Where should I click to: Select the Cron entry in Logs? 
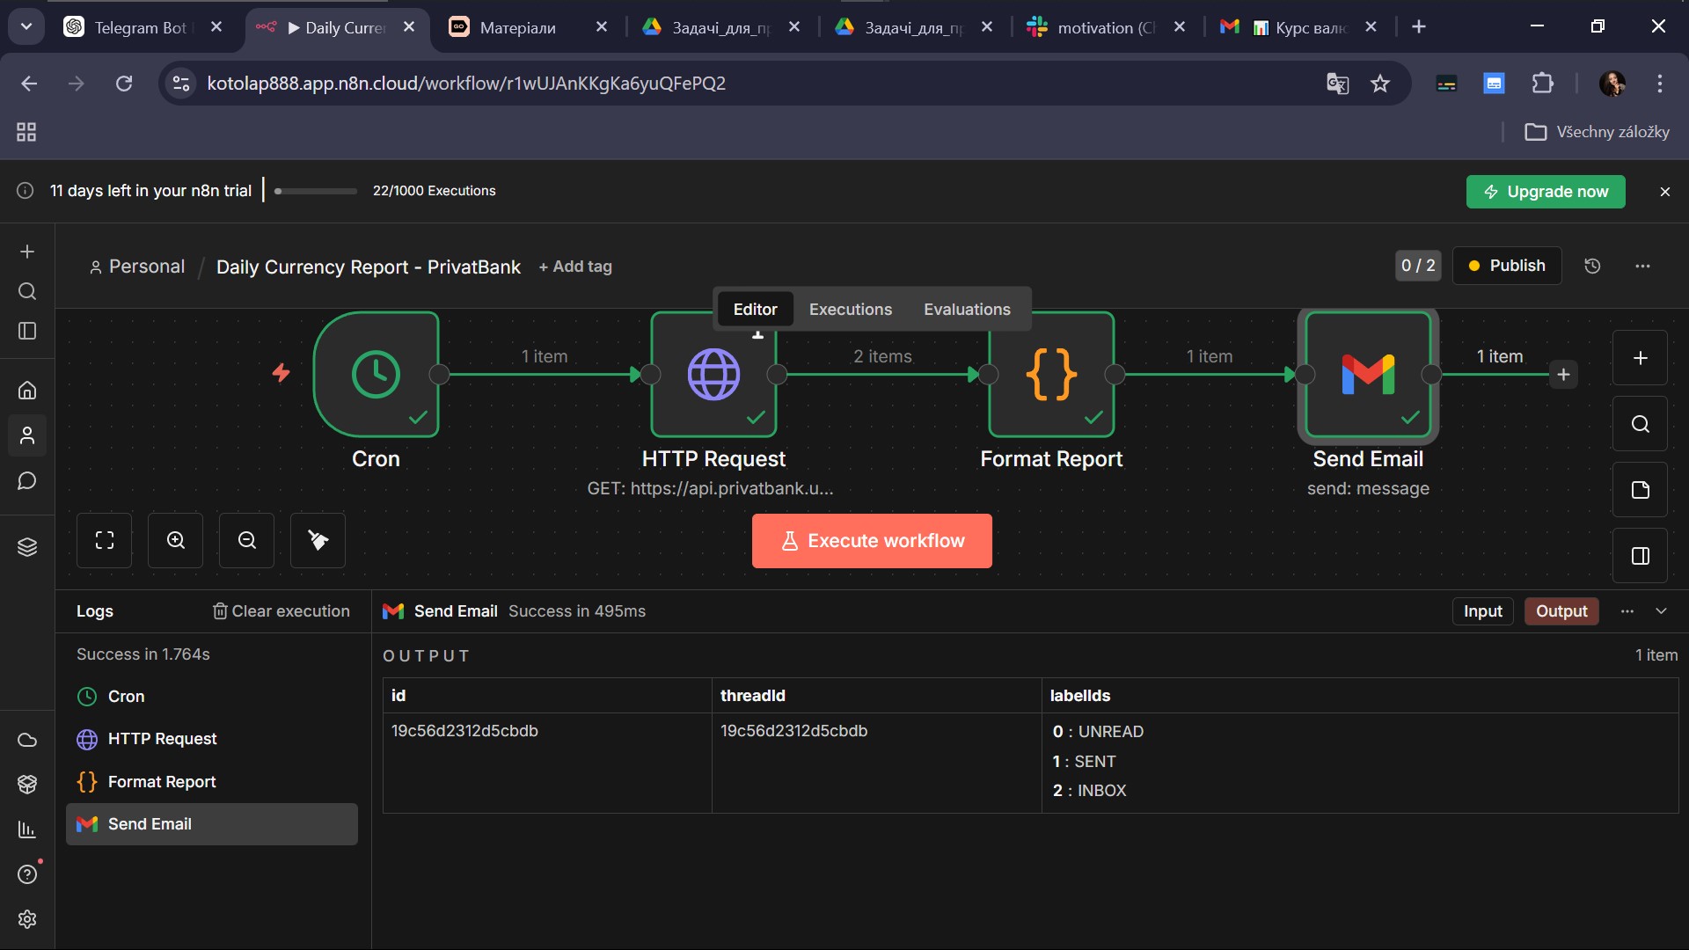(x=212, y=697)
